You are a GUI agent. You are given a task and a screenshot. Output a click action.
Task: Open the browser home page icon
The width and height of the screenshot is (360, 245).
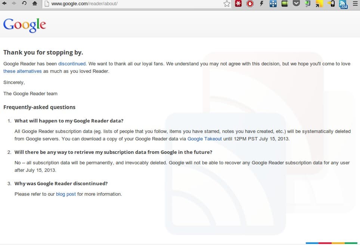(35, 3)
